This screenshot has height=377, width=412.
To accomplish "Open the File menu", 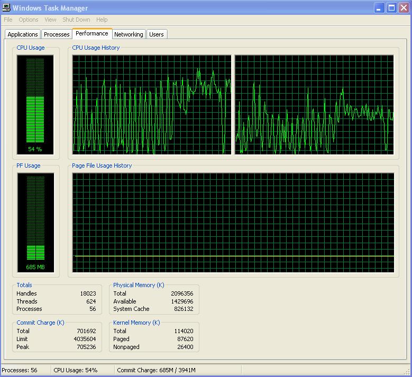I will point(8,20).
